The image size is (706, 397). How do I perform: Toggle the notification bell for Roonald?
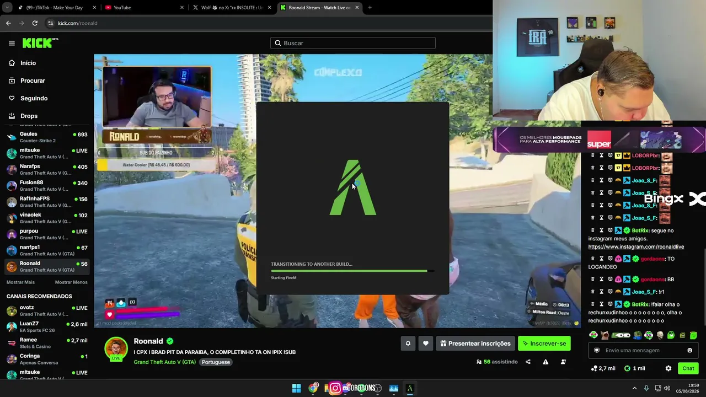408,344
